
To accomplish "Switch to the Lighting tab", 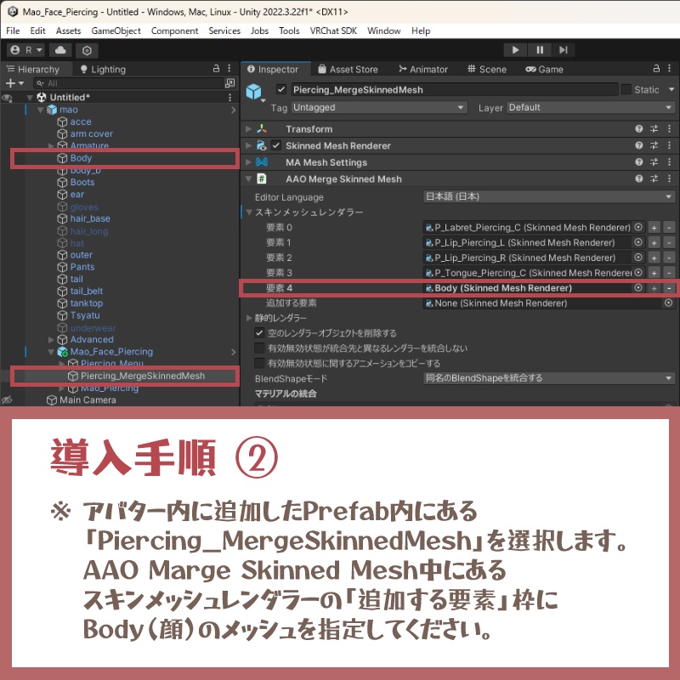I will [103, 70].
